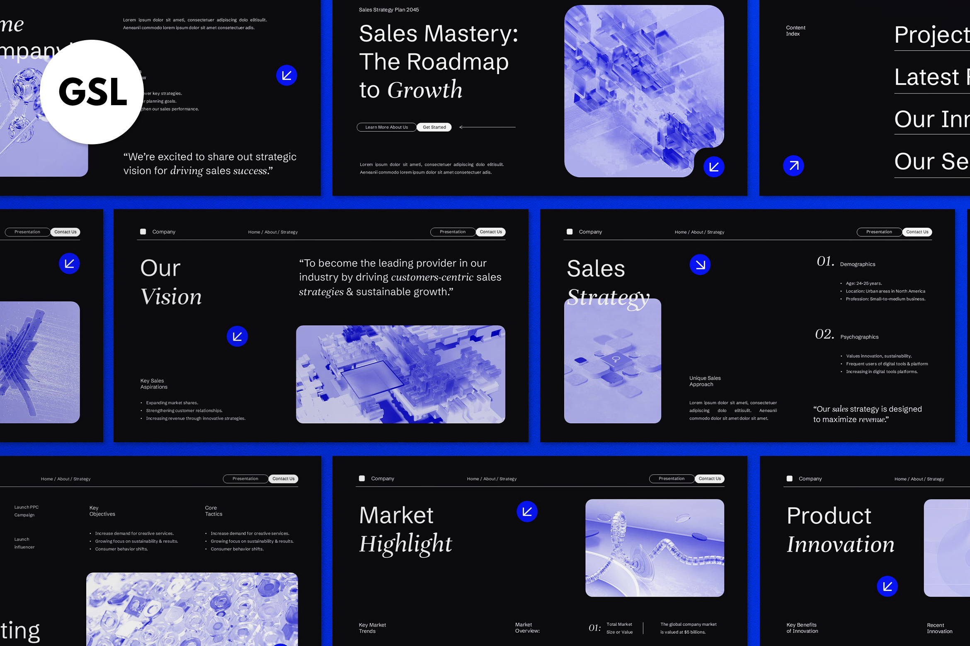Click the blue arrow icon beside Market Highlight
The image size is (970, 646).
527,511
